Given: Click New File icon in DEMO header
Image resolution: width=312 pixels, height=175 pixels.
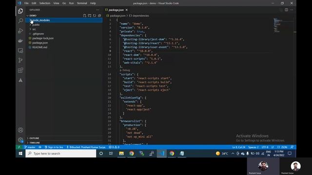Looking at the screenshot, I should [84, 16].
